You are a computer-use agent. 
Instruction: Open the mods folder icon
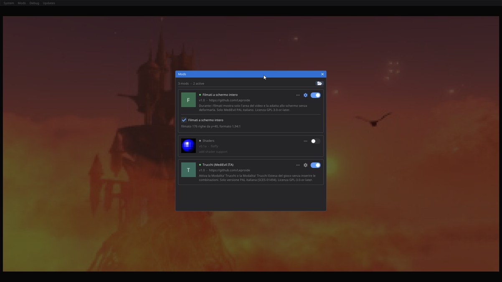coord(319,83)
